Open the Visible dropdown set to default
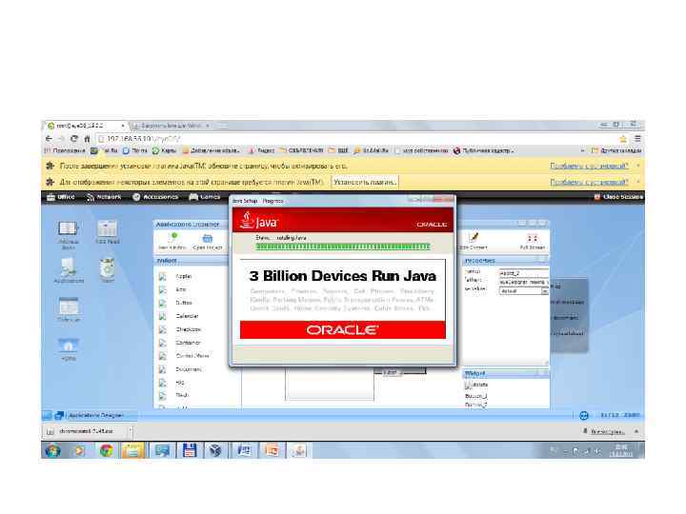 tap(524, 291)
